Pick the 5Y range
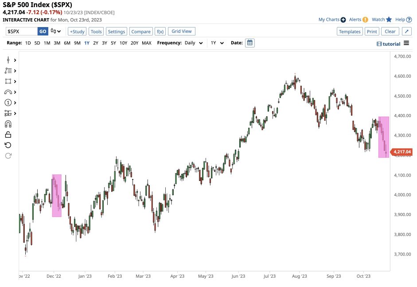Screen dimensions: 417x287 click(113, 43)
